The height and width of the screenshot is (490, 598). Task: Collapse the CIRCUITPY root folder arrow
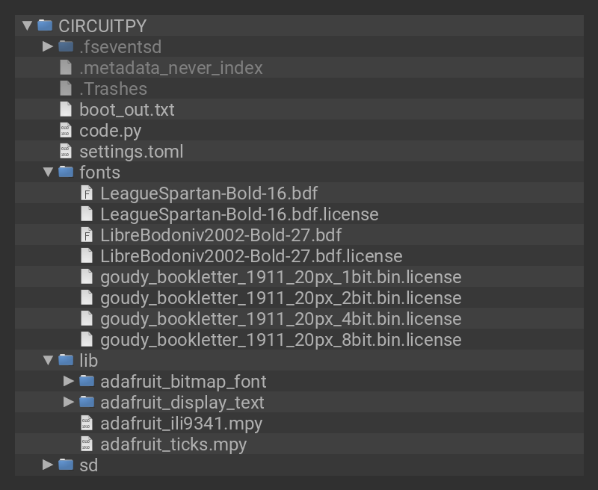click(x=27, y=25)
